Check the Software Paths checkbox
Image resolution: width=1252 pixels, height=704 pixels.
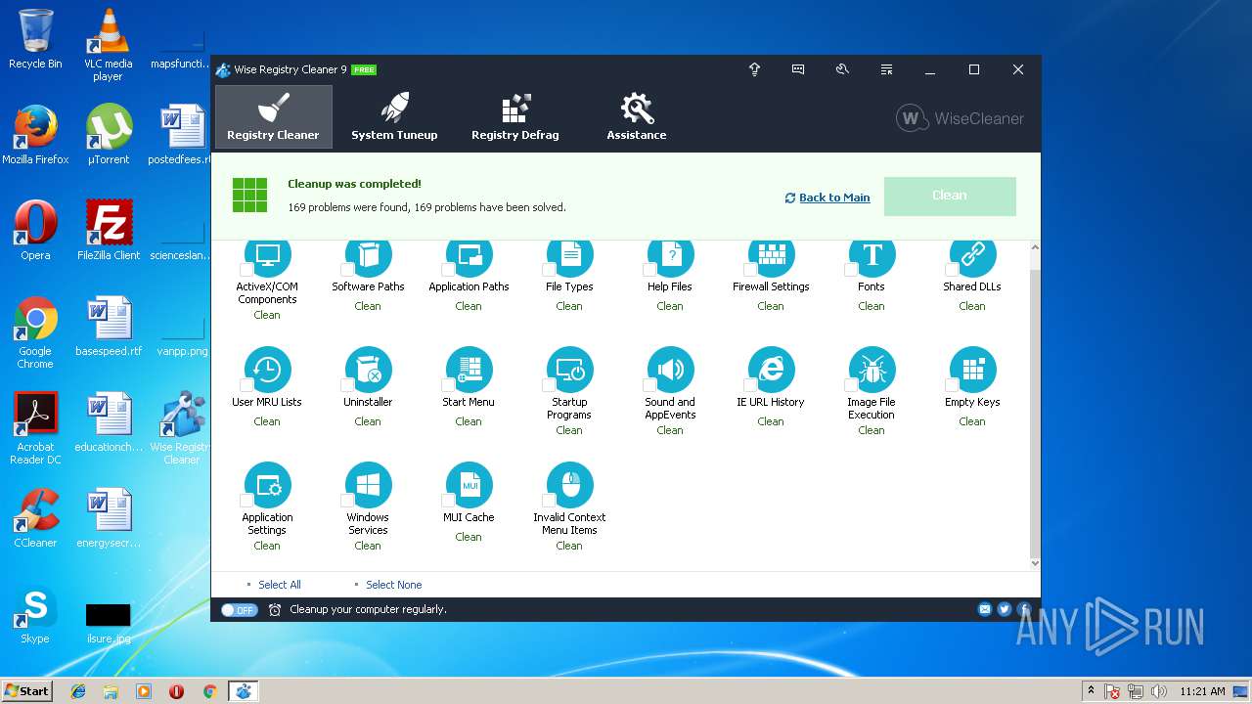pyautogui.click(x=347, y=270)
